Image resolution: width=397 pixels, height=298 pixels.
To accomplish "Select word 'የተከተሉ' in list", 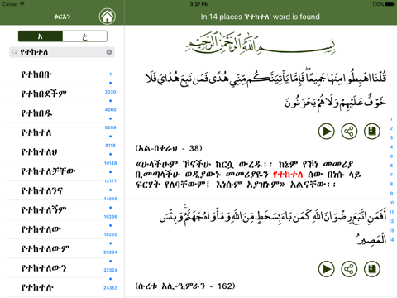I will [x=55, y=287].
